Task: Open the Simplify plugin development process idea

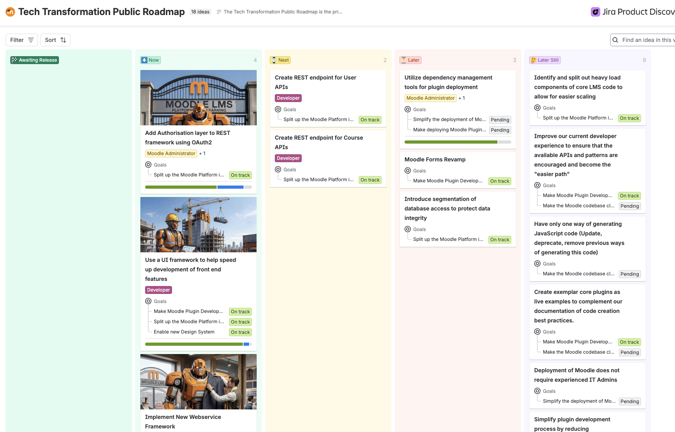Action: click(x=572, y=424)
